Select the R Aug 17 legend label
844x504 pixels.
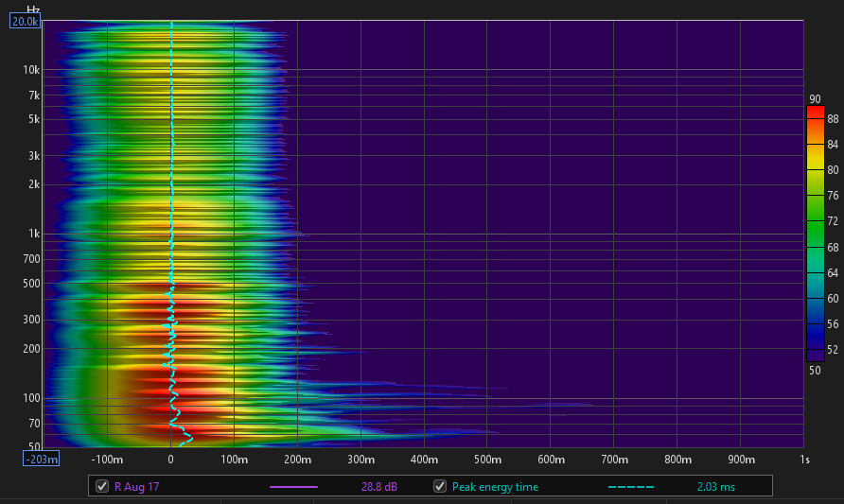click(x=136, y=487)
